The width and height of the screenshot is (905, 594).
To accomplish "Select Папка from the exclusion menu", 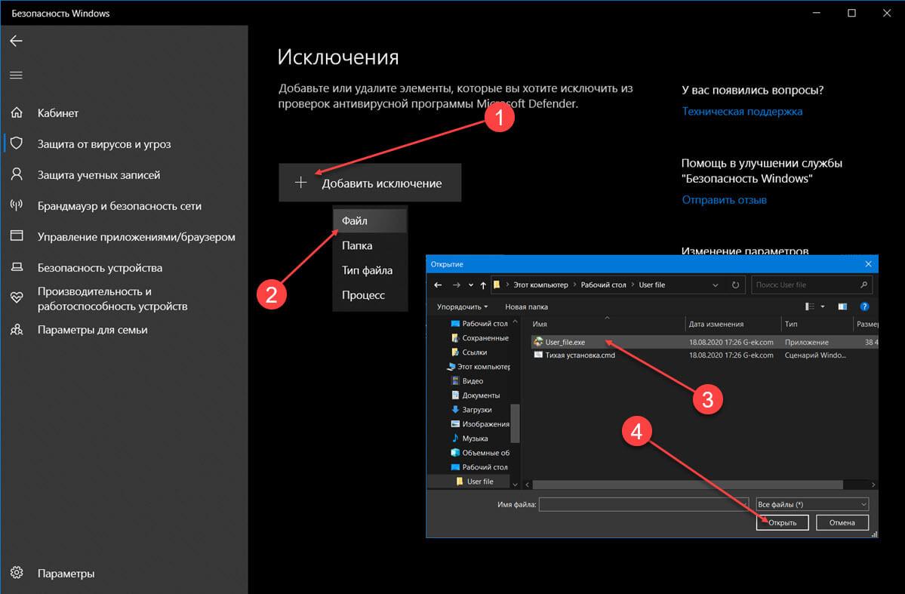I will [370, 245].
